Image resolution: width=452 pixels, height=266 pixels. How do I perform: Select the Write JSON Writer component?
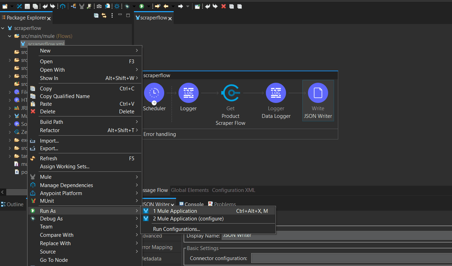[318, 101]
